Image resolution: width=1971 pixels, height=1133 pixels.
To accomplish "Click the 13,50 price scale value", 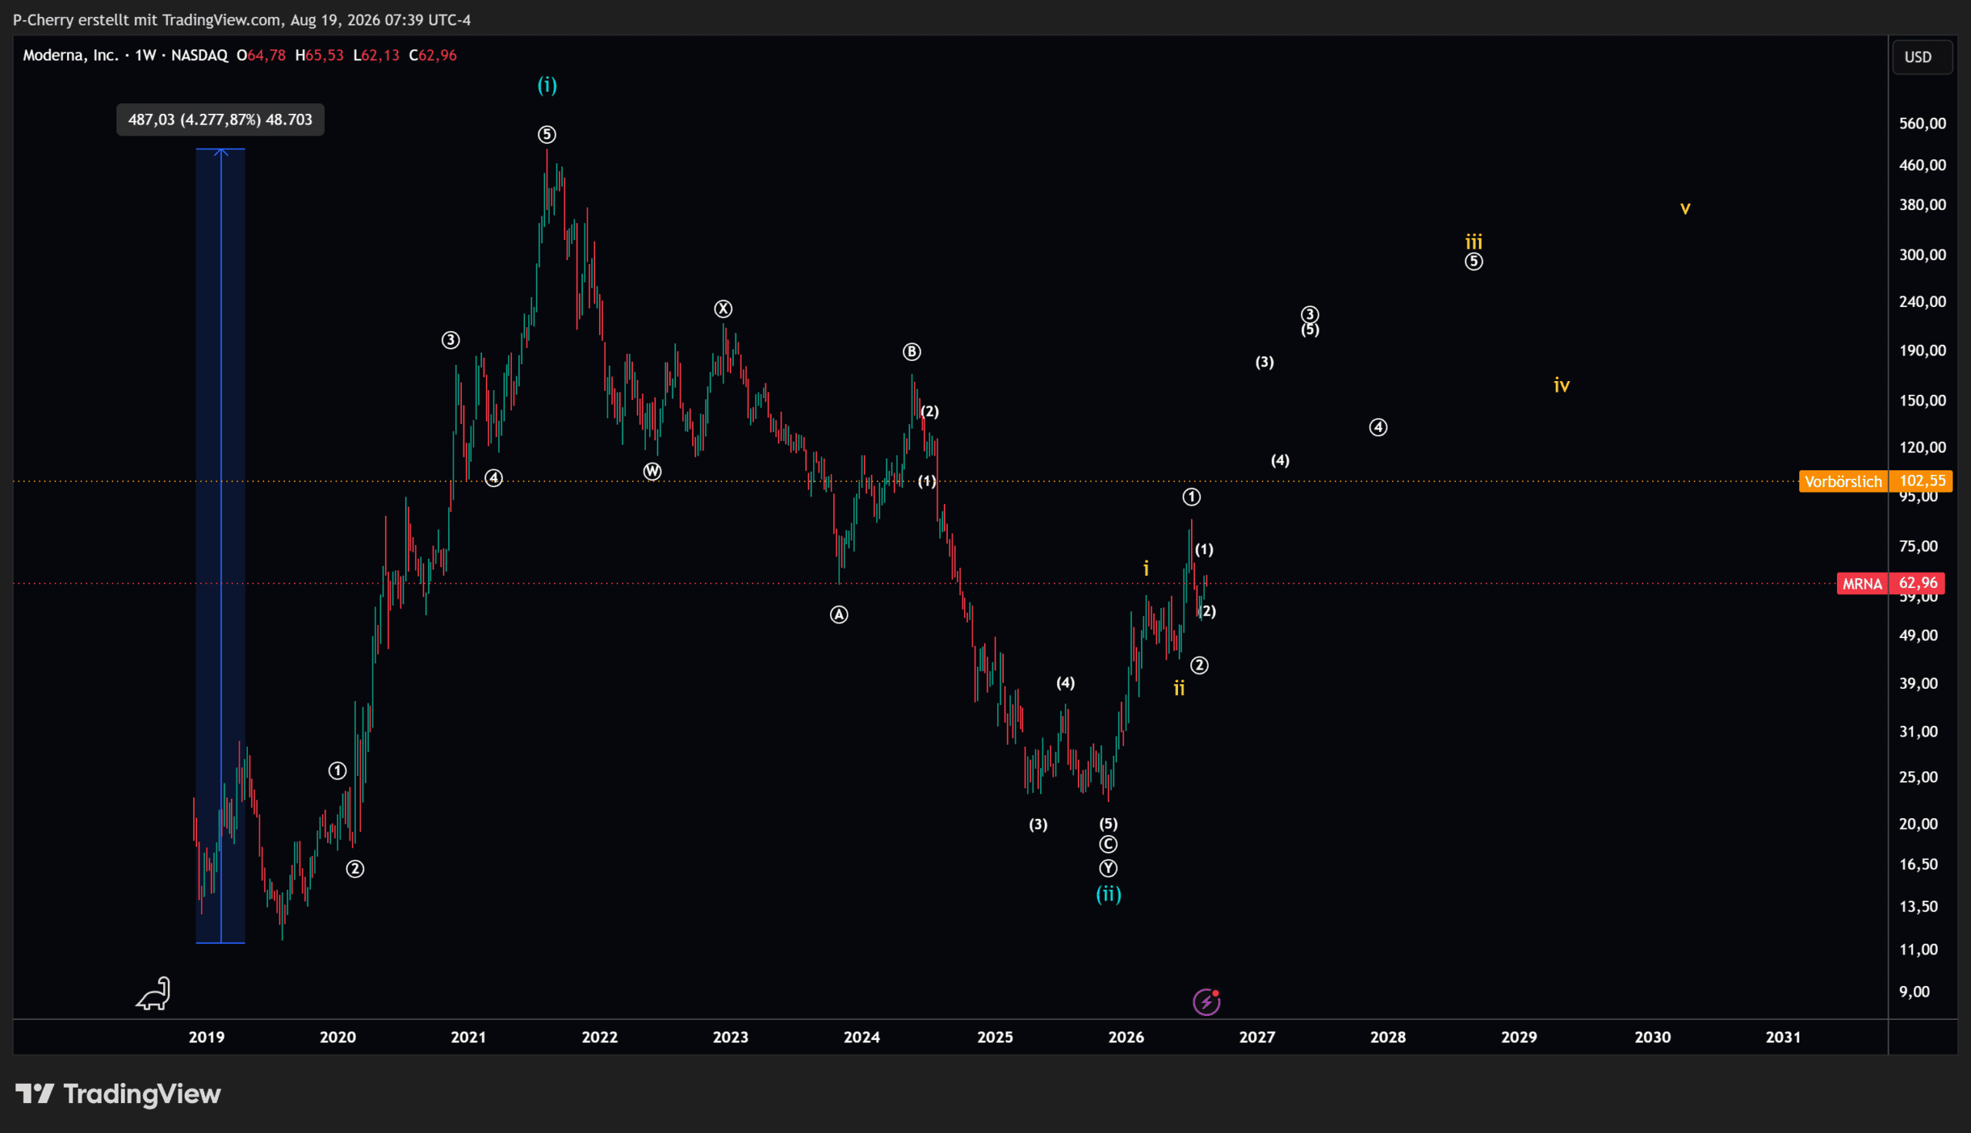I will (x=1918, y=907).
